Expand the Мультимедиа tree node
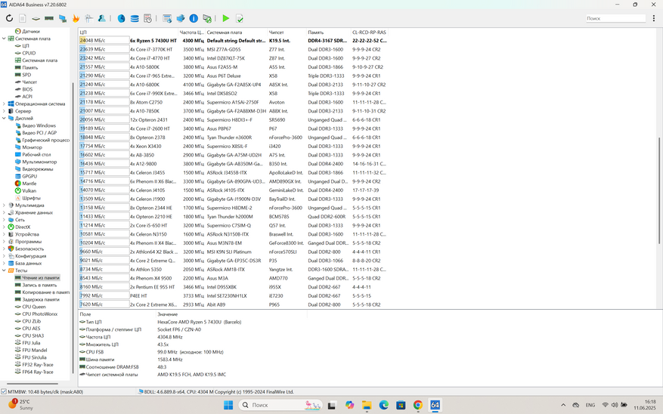 click(4, 205)
